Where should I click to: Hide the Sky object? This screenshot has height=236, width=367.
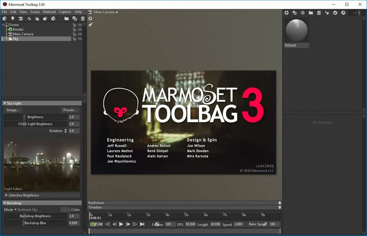[x=80, y=39]
